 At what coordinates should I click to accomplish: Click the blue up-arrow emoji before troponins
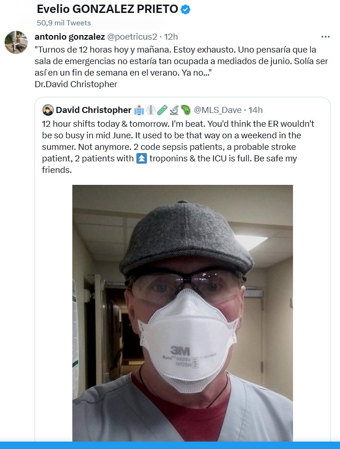(142, 159)
